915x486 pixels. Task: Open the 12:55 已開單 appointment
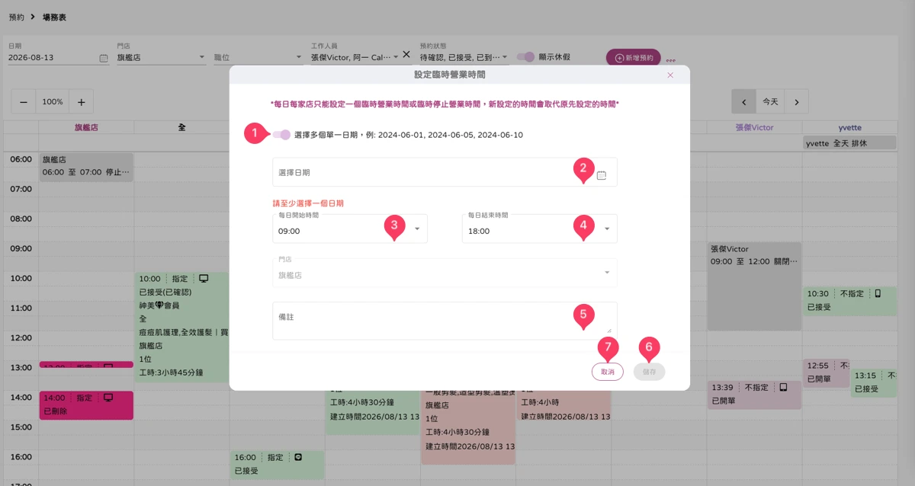click(826, 373)
